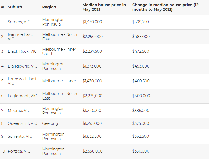
Task: Click the Blairgowrie, VIC suburb name
Action: click(23, 66)
